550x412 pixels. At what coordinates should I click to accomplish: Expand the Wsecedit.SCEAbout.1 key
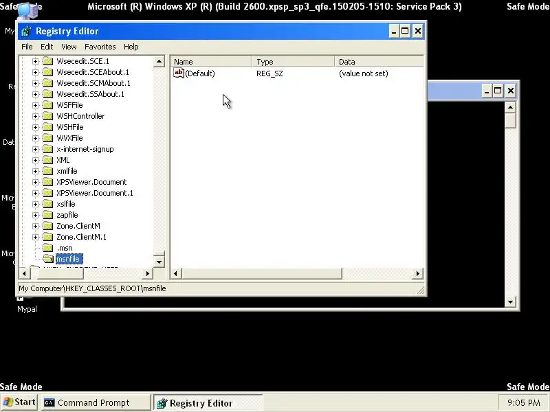[35, 72]
